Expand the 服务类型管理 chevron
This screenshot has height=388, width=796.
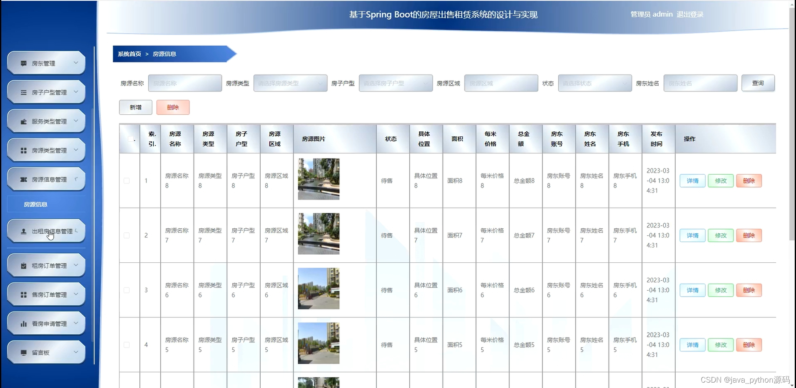pos(76,121)
